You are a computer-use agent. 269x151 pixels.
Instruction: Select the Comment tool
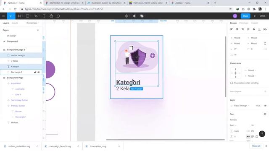click(x=58, y=16)
